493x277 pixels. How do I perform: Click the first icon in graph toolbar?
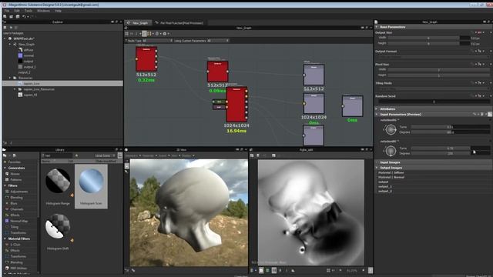(x=126, y=34)
